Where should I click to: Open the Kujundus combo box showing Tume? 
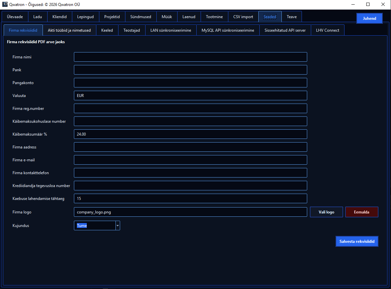tap(97, 225)
